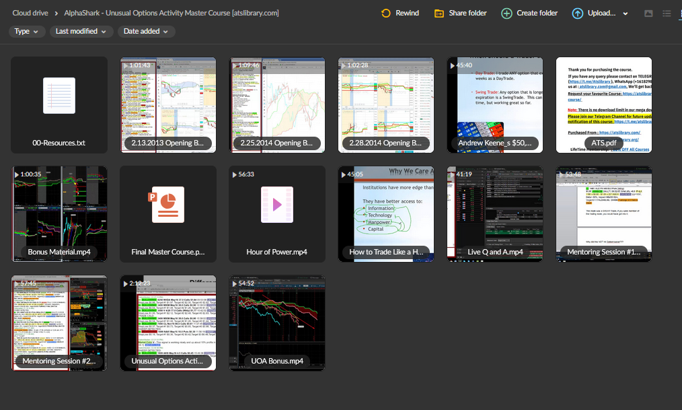Open the Date added filter dropdown

click(146, 32)
